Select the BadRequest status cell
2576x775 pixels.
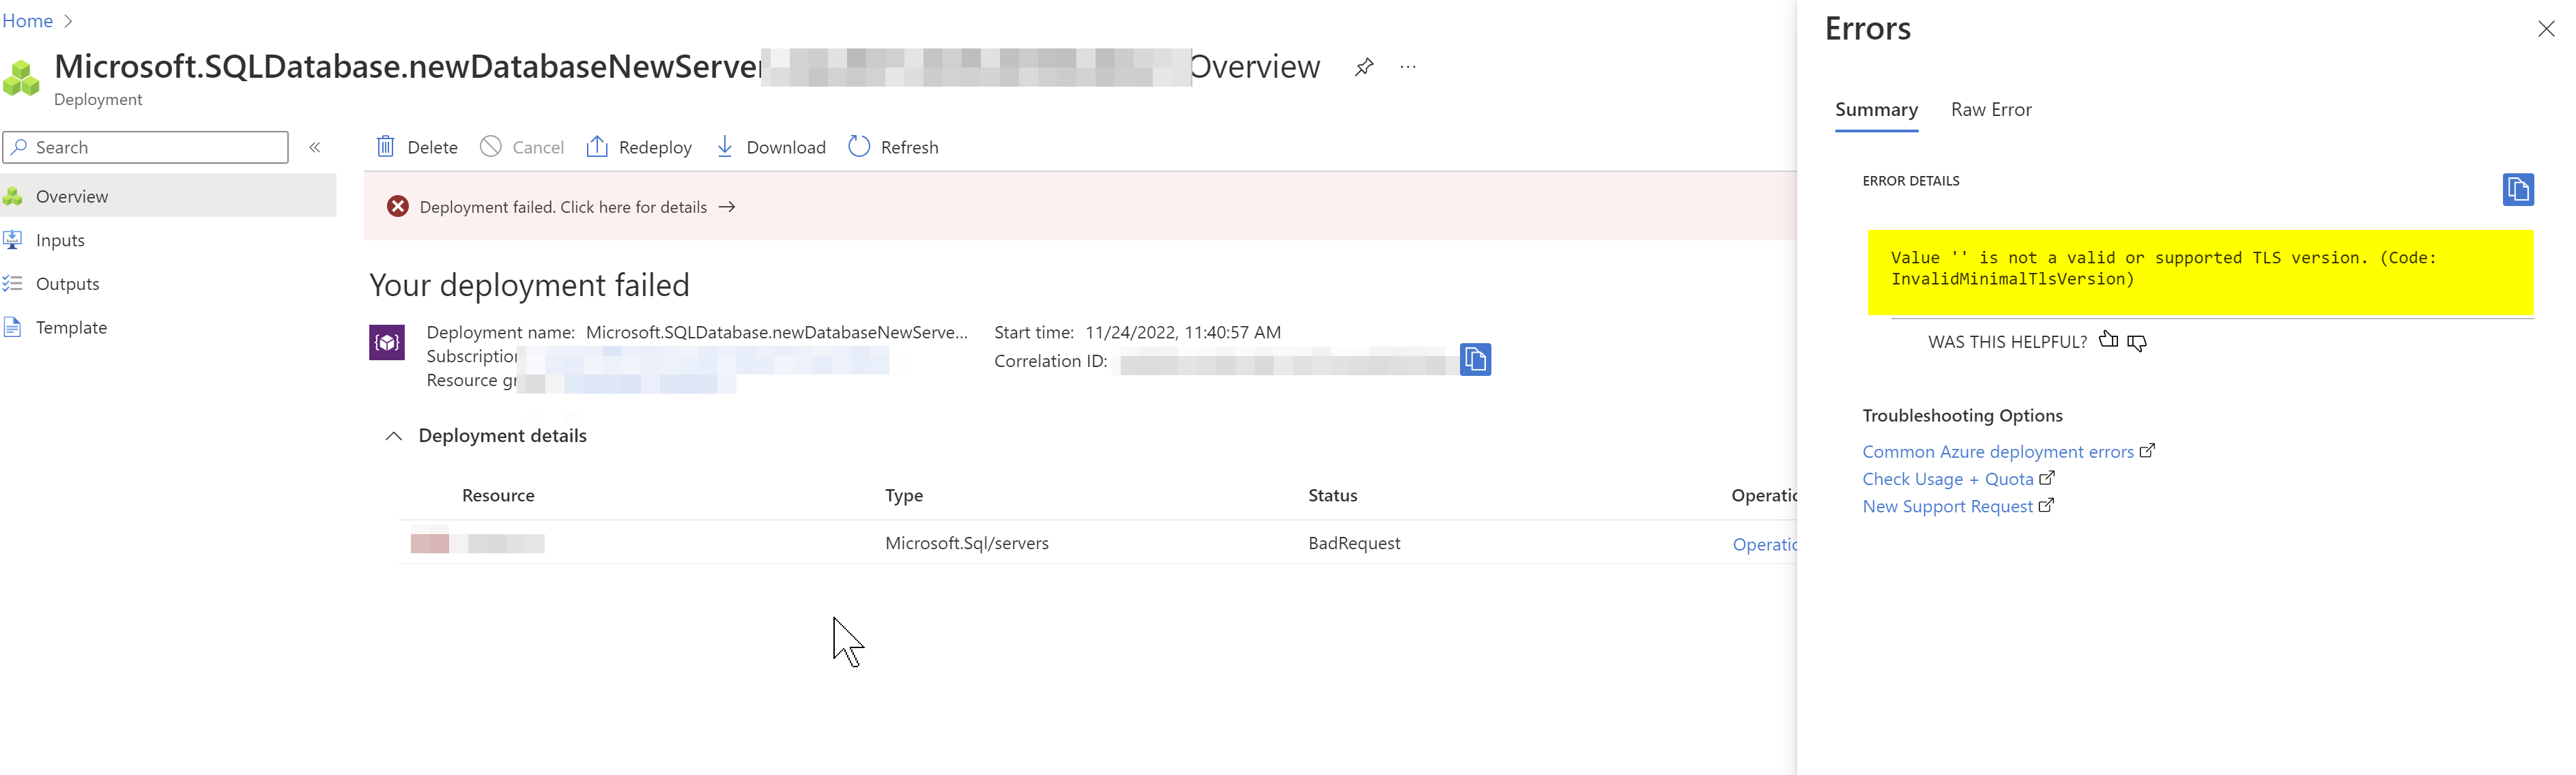point(1354,544)
